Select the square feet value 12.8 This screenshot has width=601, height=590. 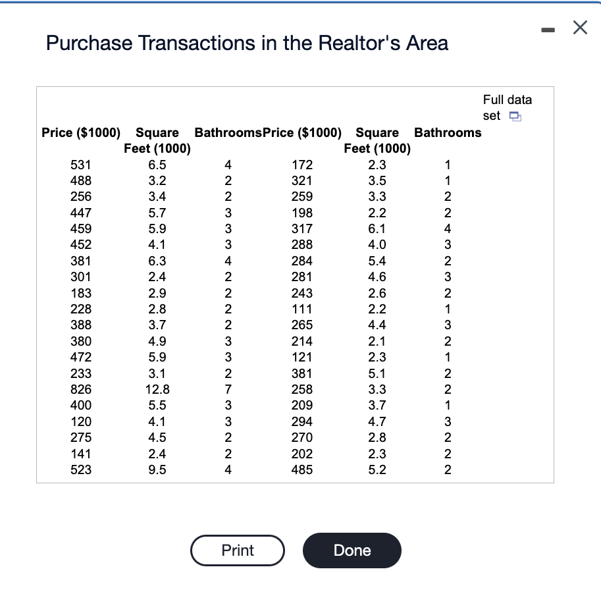tap(157, 389)
